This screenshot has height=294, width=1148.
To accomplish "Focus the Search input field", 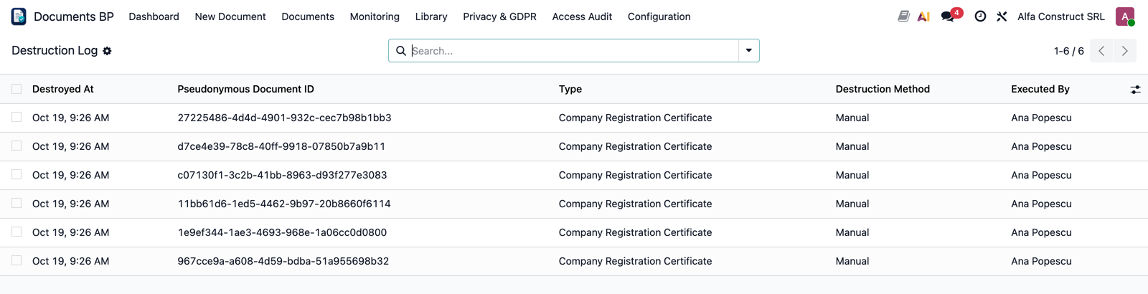I will (574, 51).
